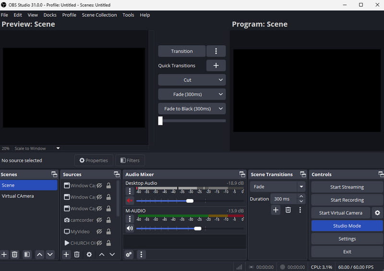Turn off Studio Mode
The width and height of the screenshot is (384, 271).
(347, 226)
